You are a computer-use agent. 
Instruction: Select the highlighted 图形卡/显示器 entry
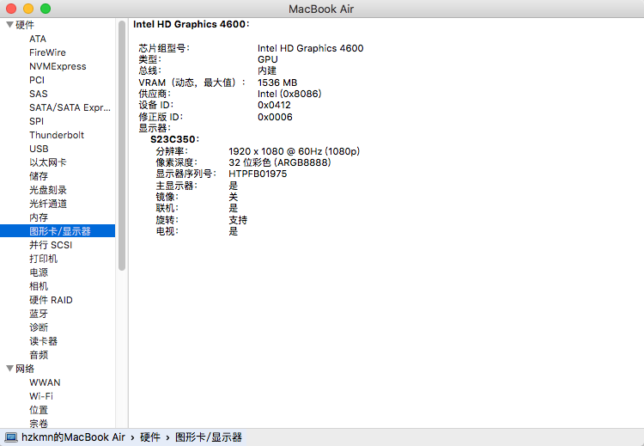[x=58, y=231]
